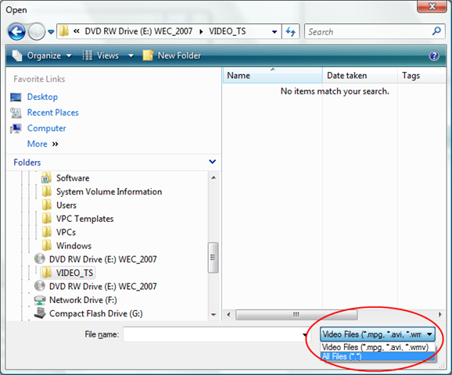Select DVD RW Drive (E:) WEC_2007 breadcrumb
The height and width of the screenshot is (375, 452).
(138, 31)
